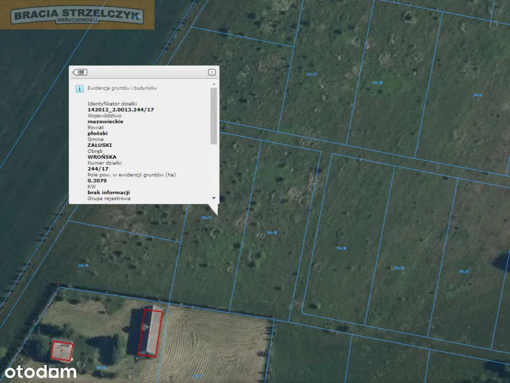This screenshot has width=510, height=383.
Task: Click the popup scrollbar up arrow
Action: [214, 85]
